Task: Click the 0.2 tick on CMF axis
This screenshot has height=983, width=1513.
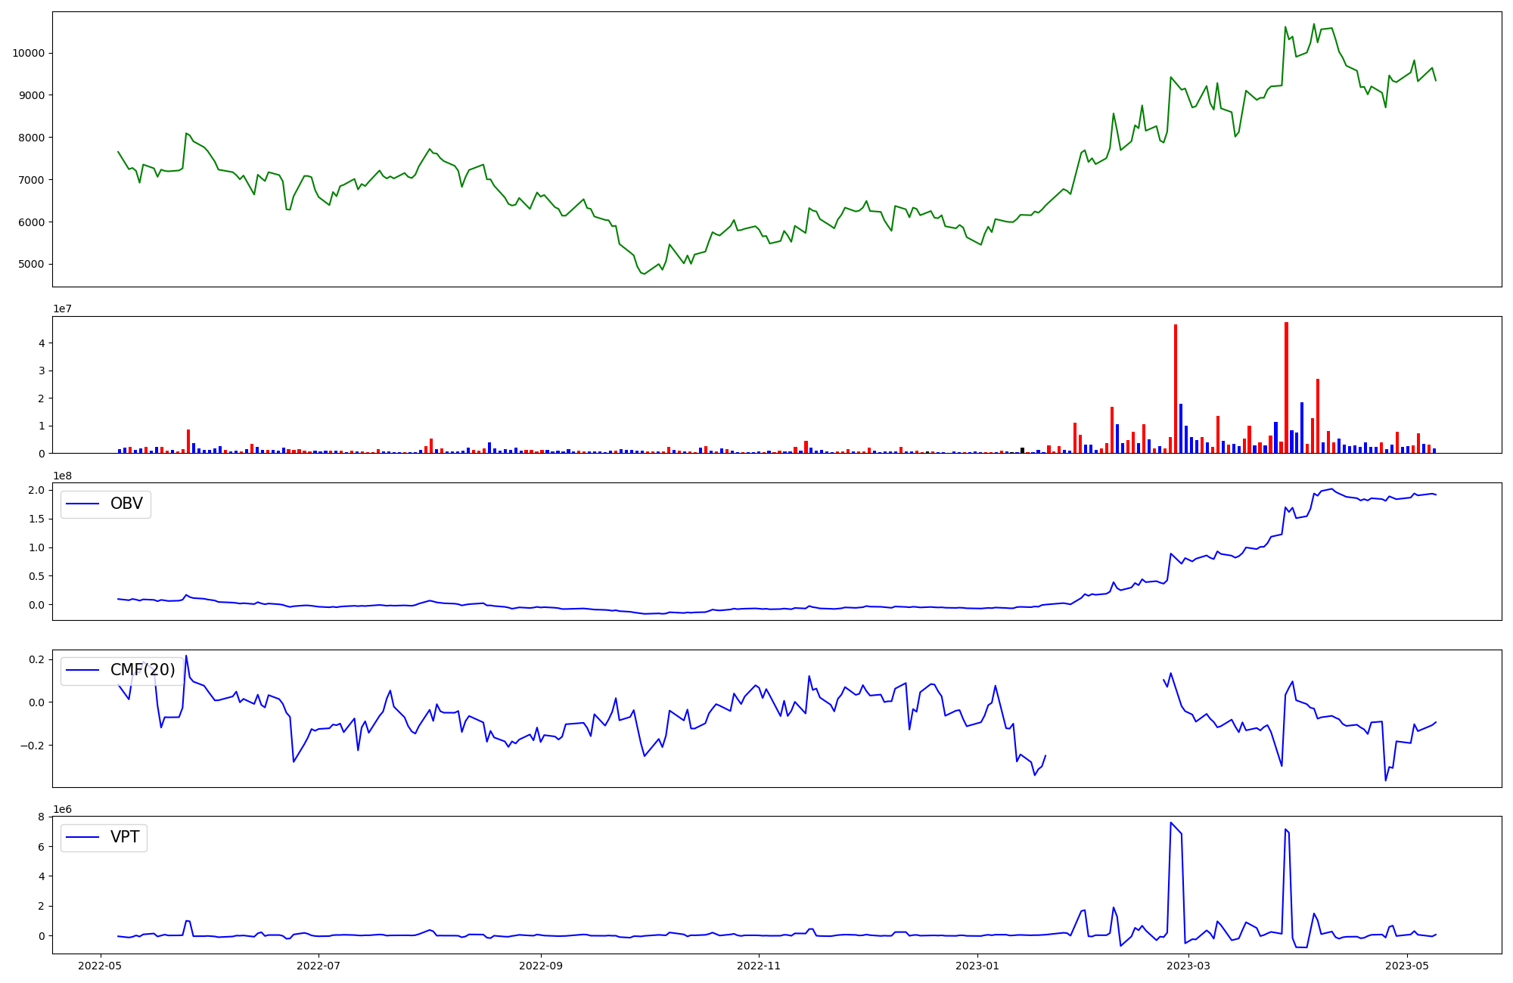Action: [x=36, y=660]
